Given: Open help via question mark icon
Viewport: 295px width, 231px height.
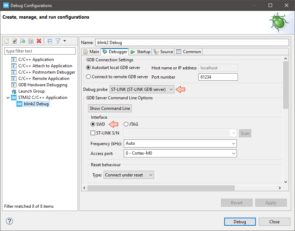Looking at the screenshot, I should [x=10, y=221].
